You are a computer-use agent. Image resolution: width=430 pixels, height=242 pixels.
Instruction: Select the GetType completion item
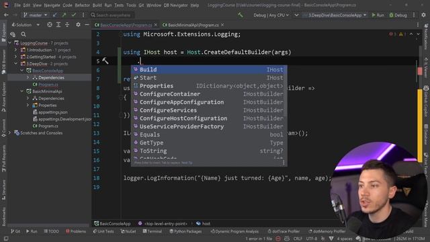(x=209, y=143)
